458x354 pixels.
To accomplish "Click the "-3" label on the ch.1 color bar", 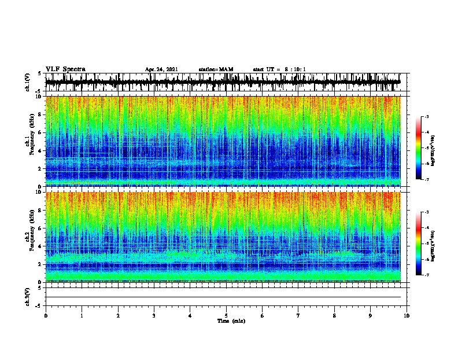I will click(x=427, y=117).
